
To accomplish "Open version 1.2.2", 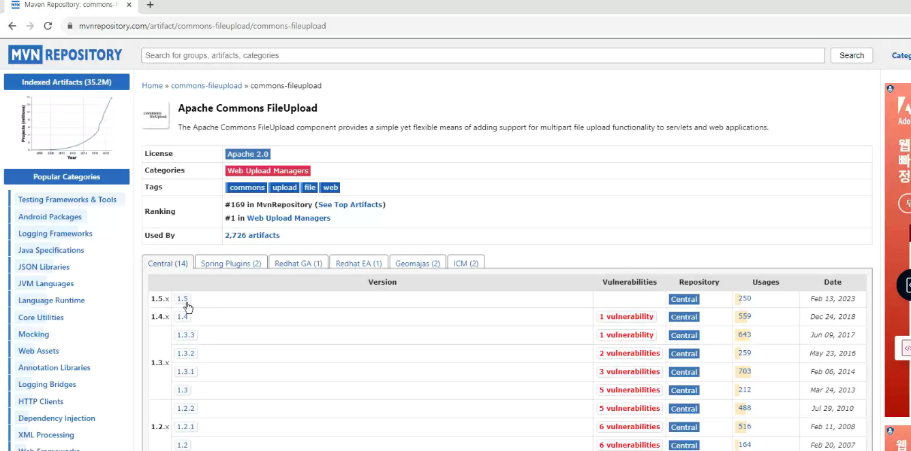I will pyautogui.click(x=185, y=409).
